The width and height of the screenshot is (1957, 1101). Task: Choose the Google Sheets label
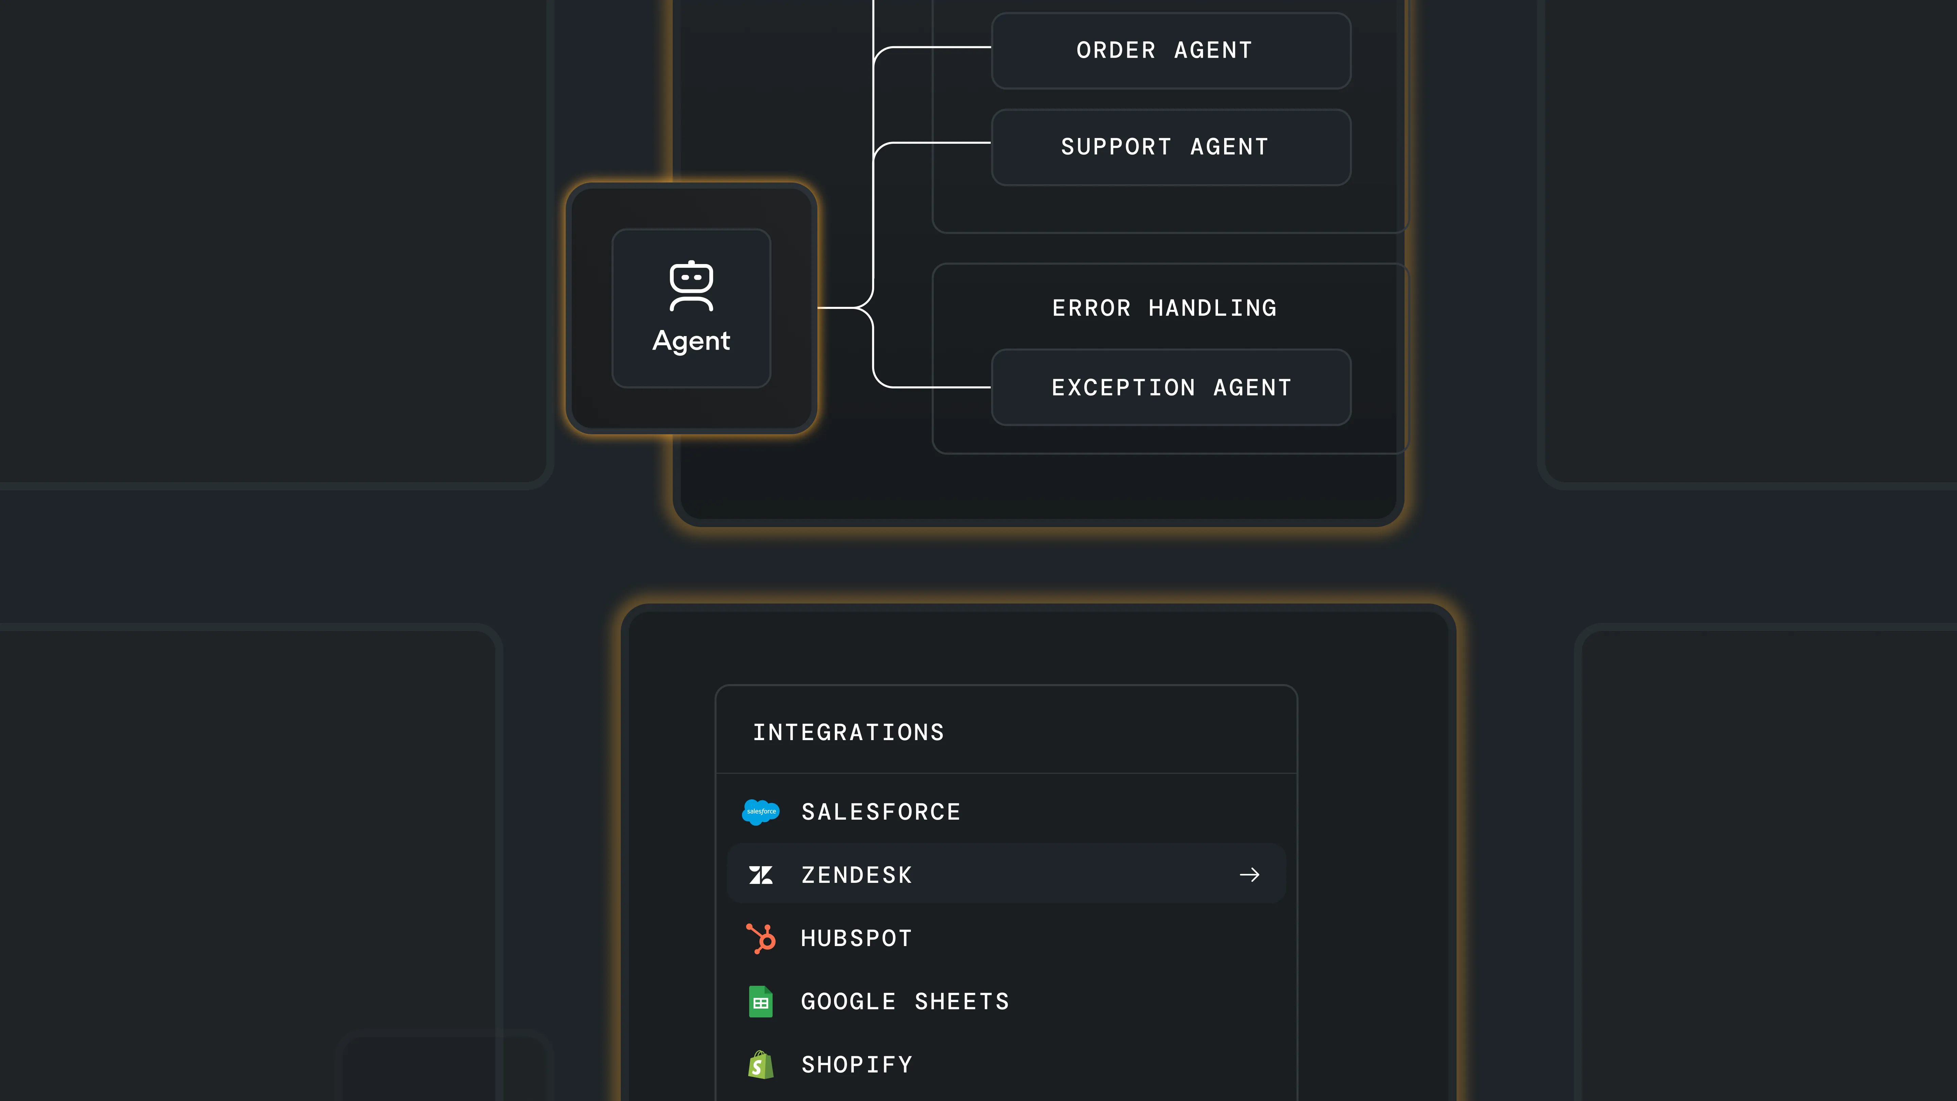[905, 1001]
